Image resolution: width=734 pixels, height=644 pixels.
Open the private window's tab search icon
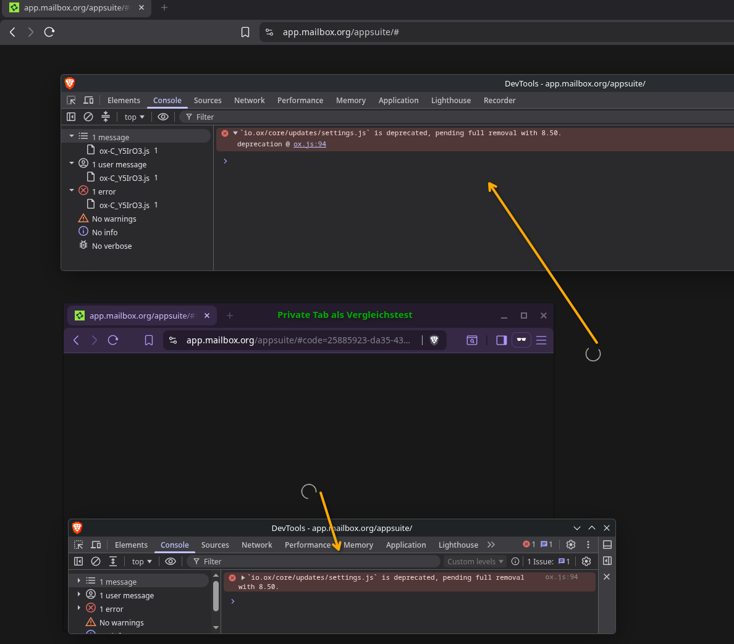point(472,340)
